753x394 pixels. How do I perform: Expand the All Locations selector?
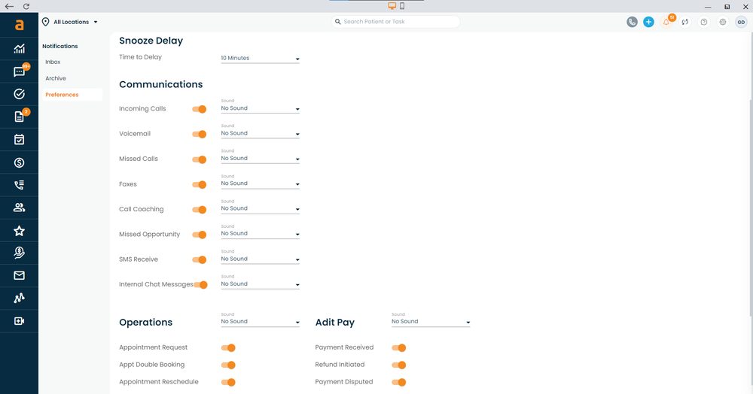70,22
